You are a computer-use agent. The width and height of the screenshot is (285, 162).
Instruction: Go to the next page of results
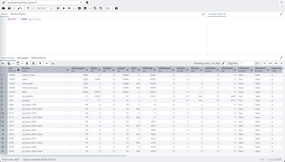276,63
